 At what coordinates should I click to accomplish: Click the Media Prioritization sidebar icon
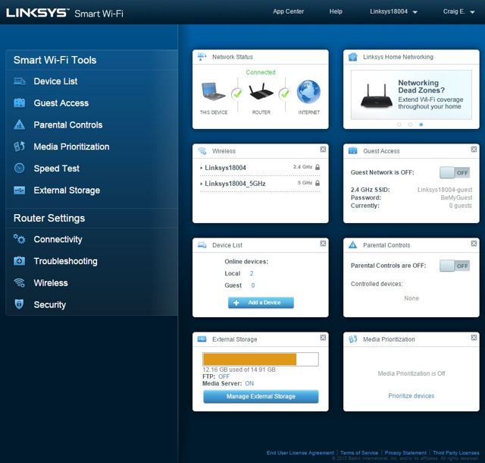tap(19, 146)
